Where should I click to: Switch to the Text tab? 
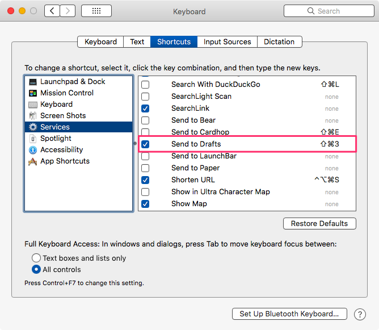coord(137,42)
